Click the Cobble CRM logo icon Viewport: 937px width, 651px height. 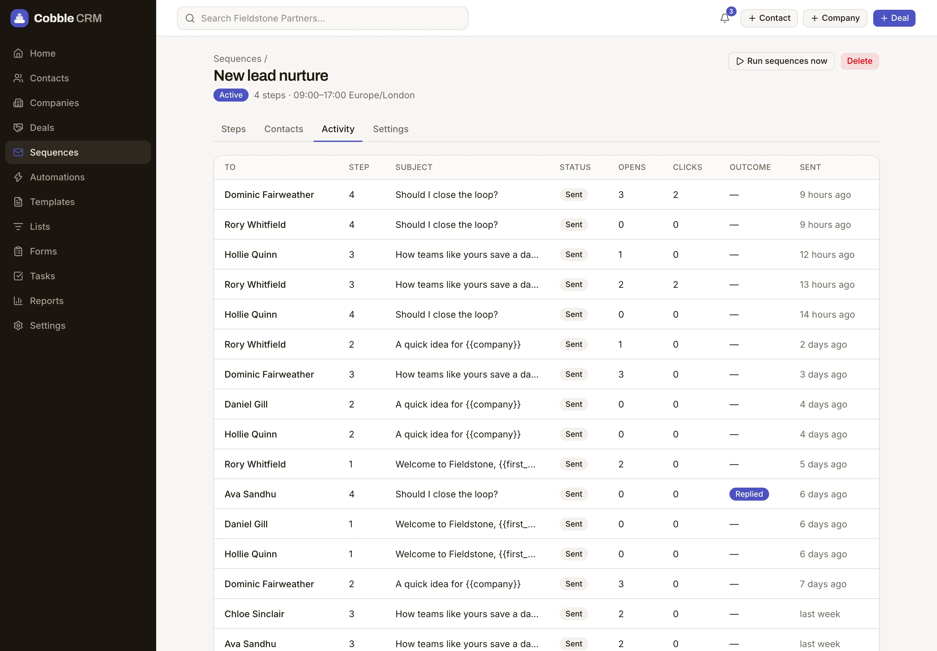(x=19, y=18)
